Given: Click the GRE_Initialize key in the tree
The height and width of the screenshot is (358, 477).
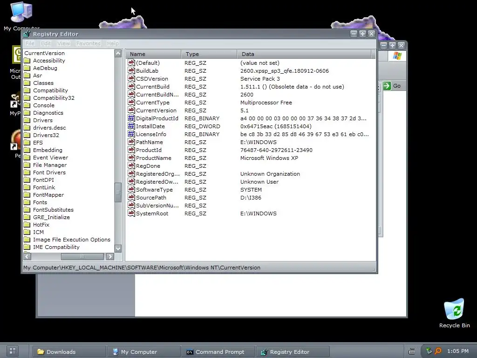Looking at the screenshot, I should click(51, 217).
